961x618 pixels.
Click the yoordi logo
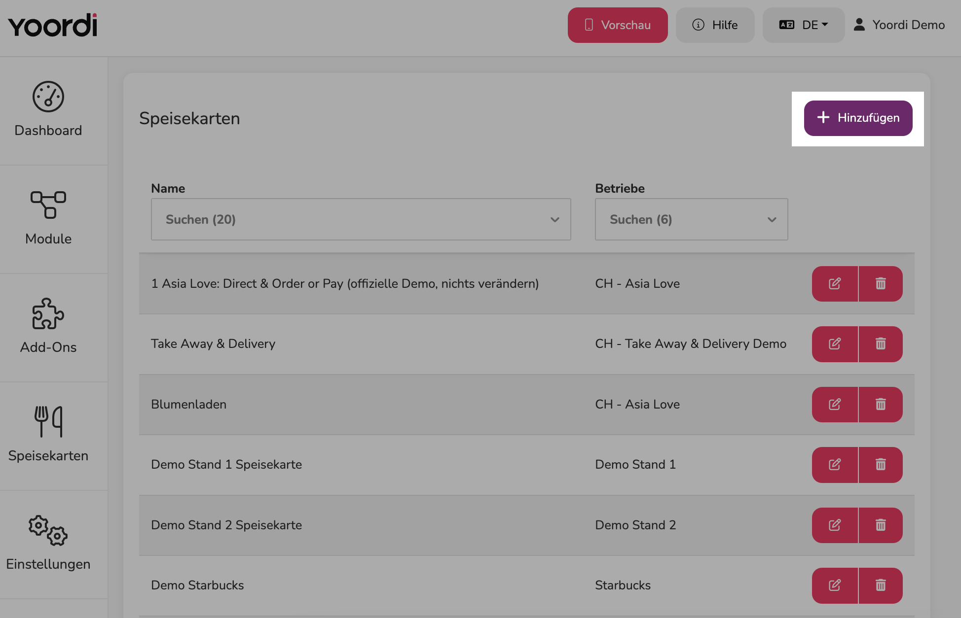tap(53, 25)
